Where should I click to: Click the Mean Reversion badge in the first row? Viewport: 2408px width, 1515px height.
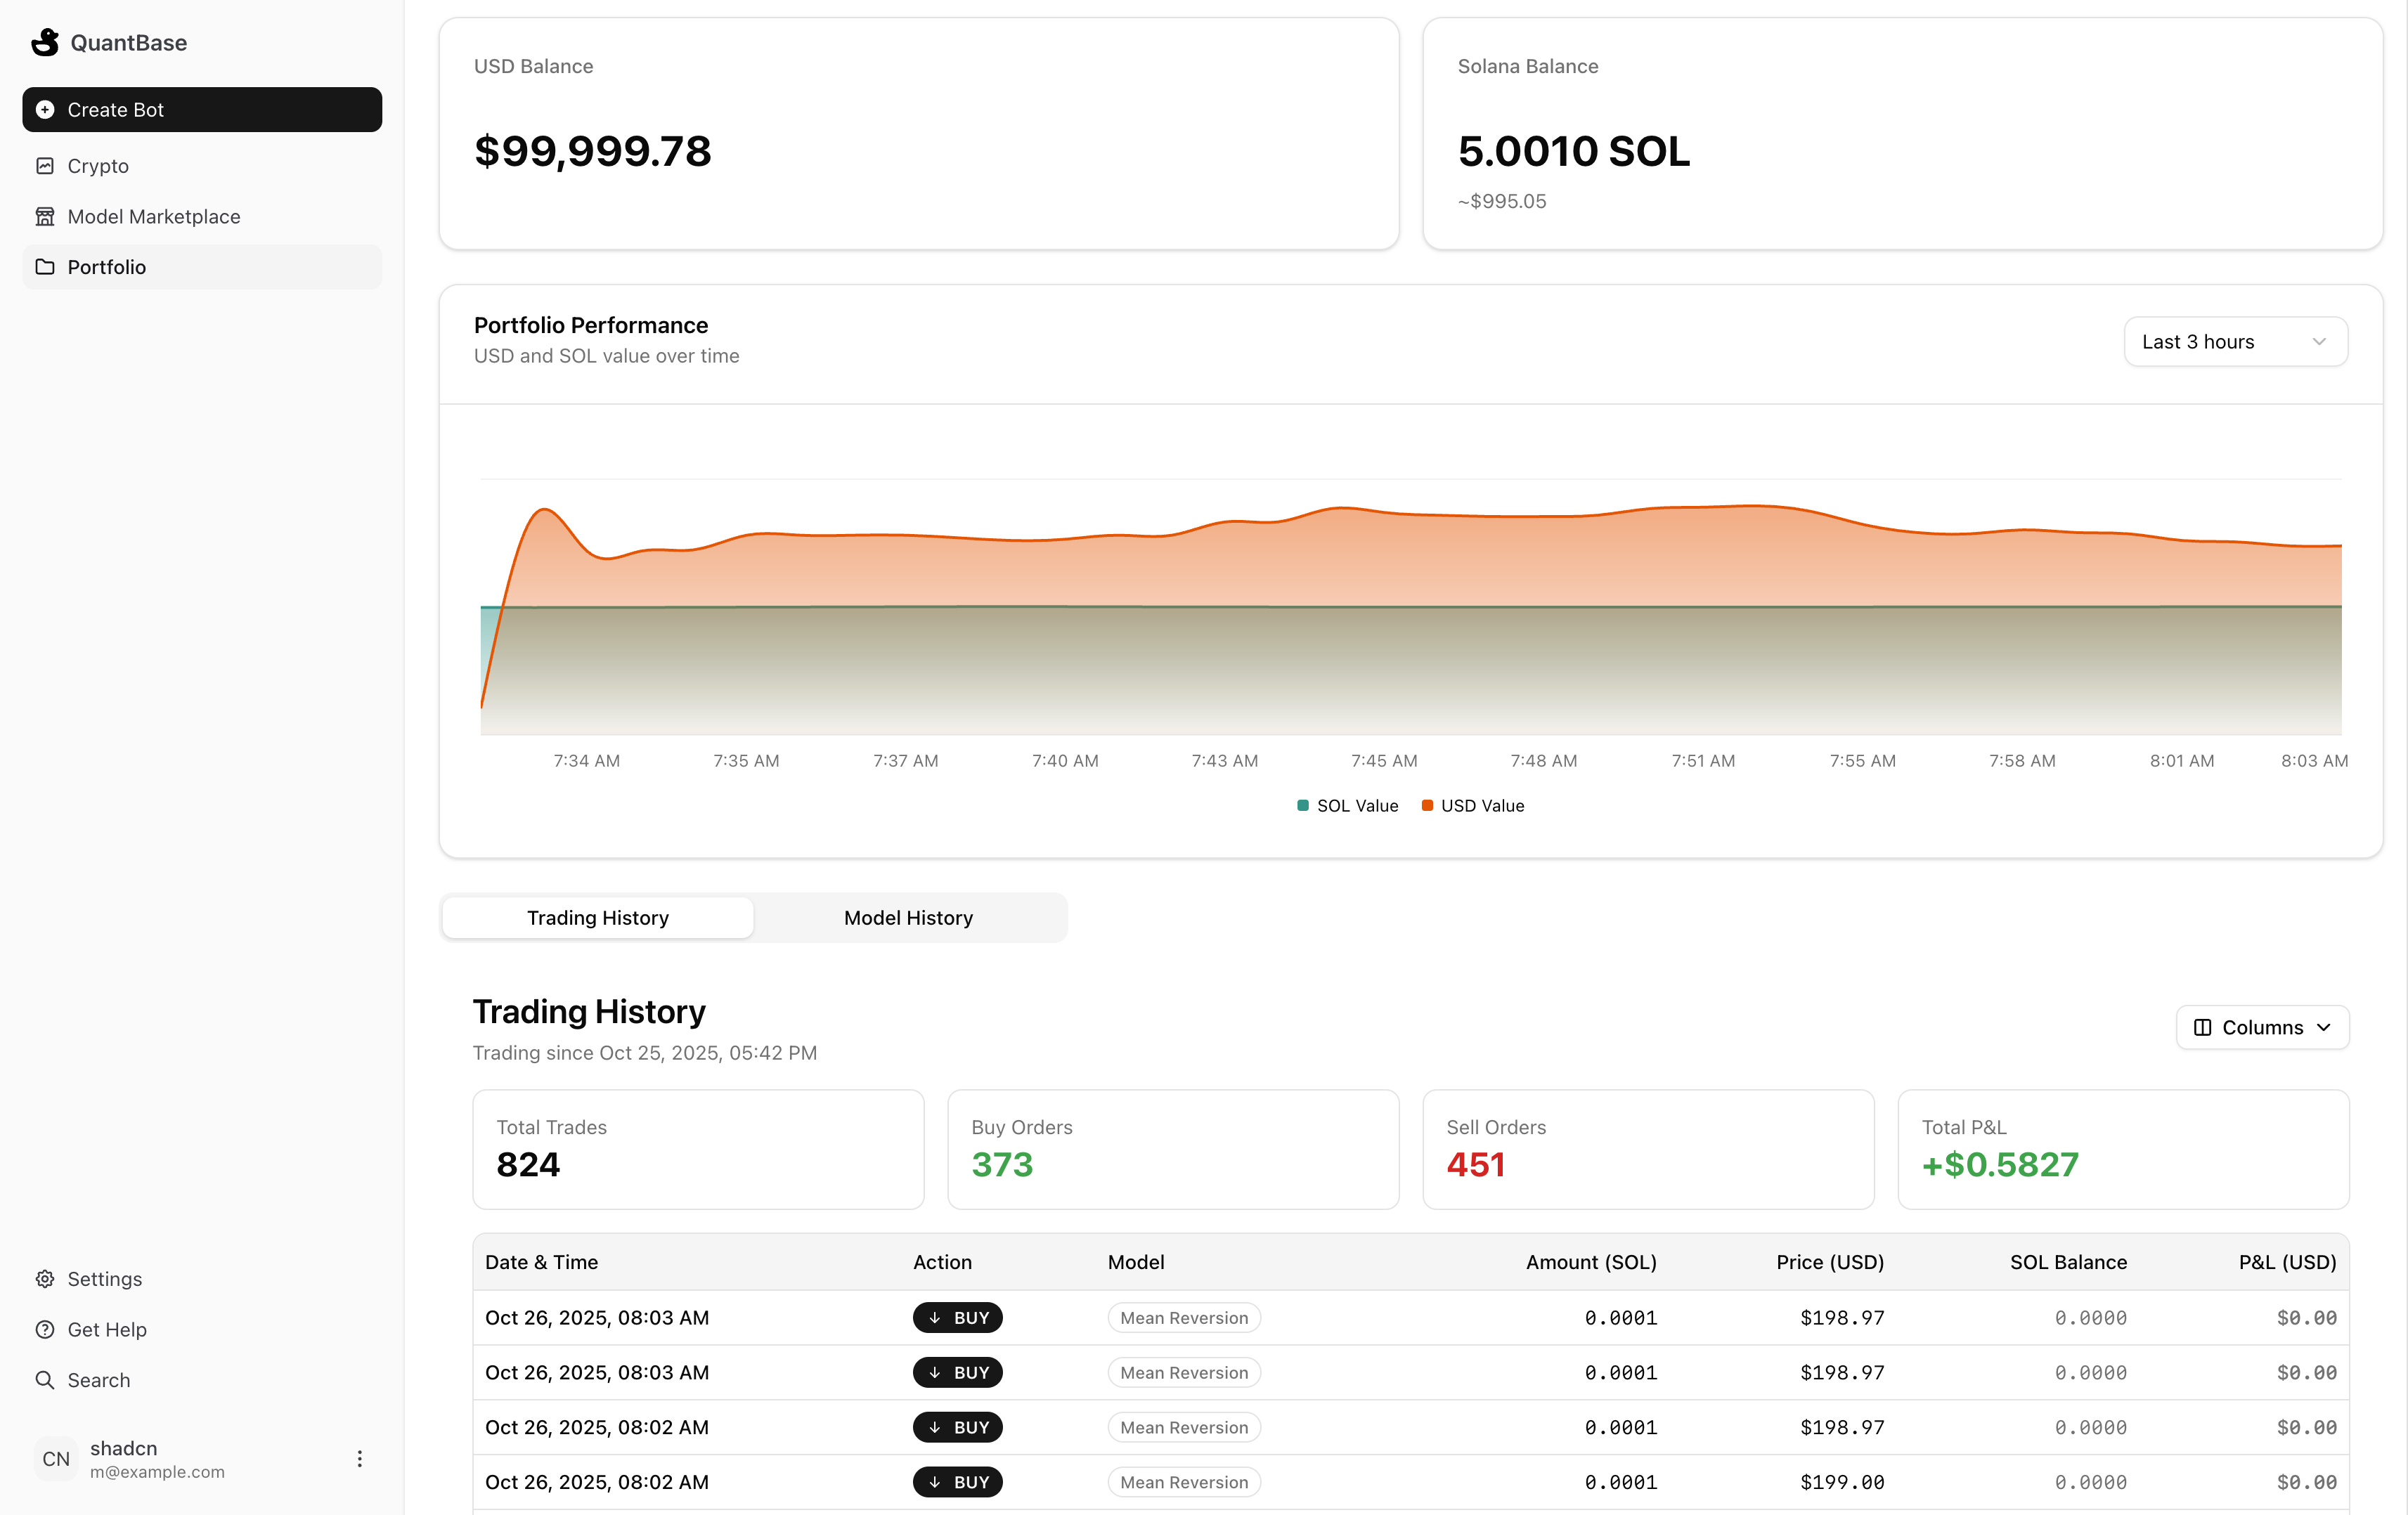coord(1184,1318)
